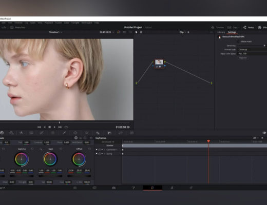Image resolution: width=267 pixels, height=205 pixels.
Task: Enable the Make mask checkbox
Action: pyautogui.click(x=238, y=42)
